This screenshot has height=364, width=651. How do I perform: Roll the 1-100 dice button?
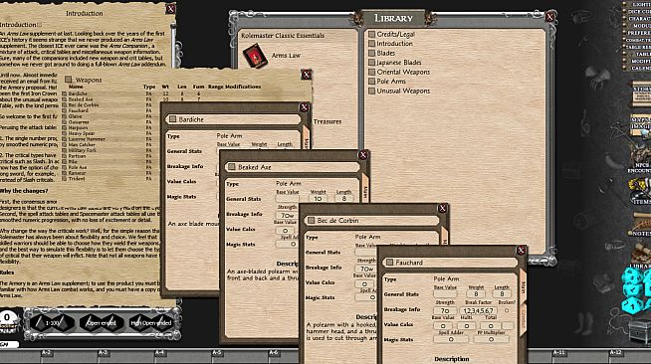(x=53, y=323)
